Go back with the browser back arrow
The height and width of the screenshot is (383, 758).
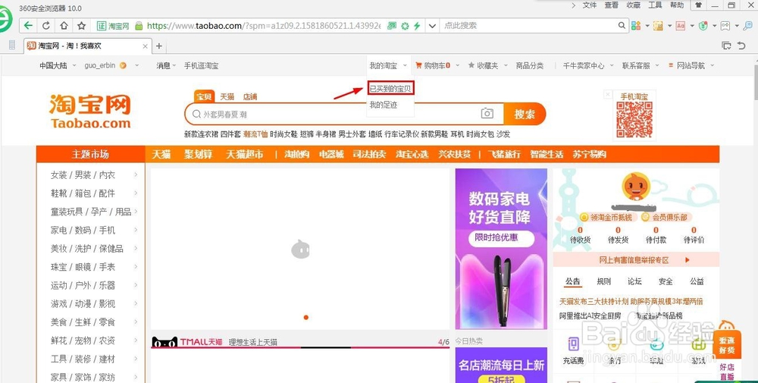pyautogui.click(x=29, y=26)
